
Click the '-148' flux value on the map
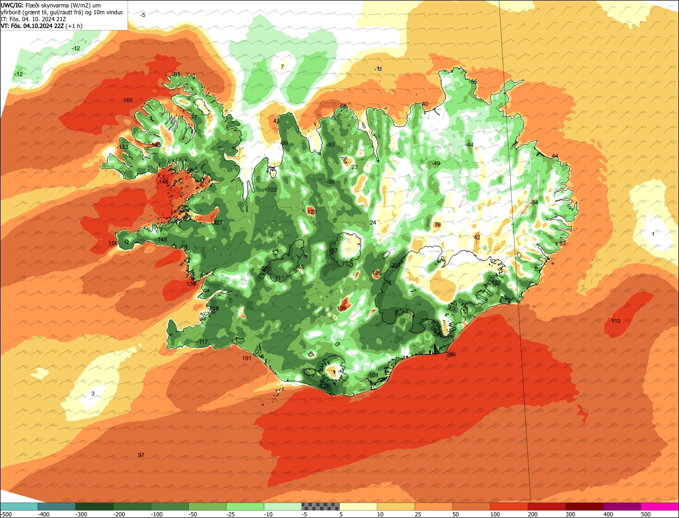coord(161,240)
